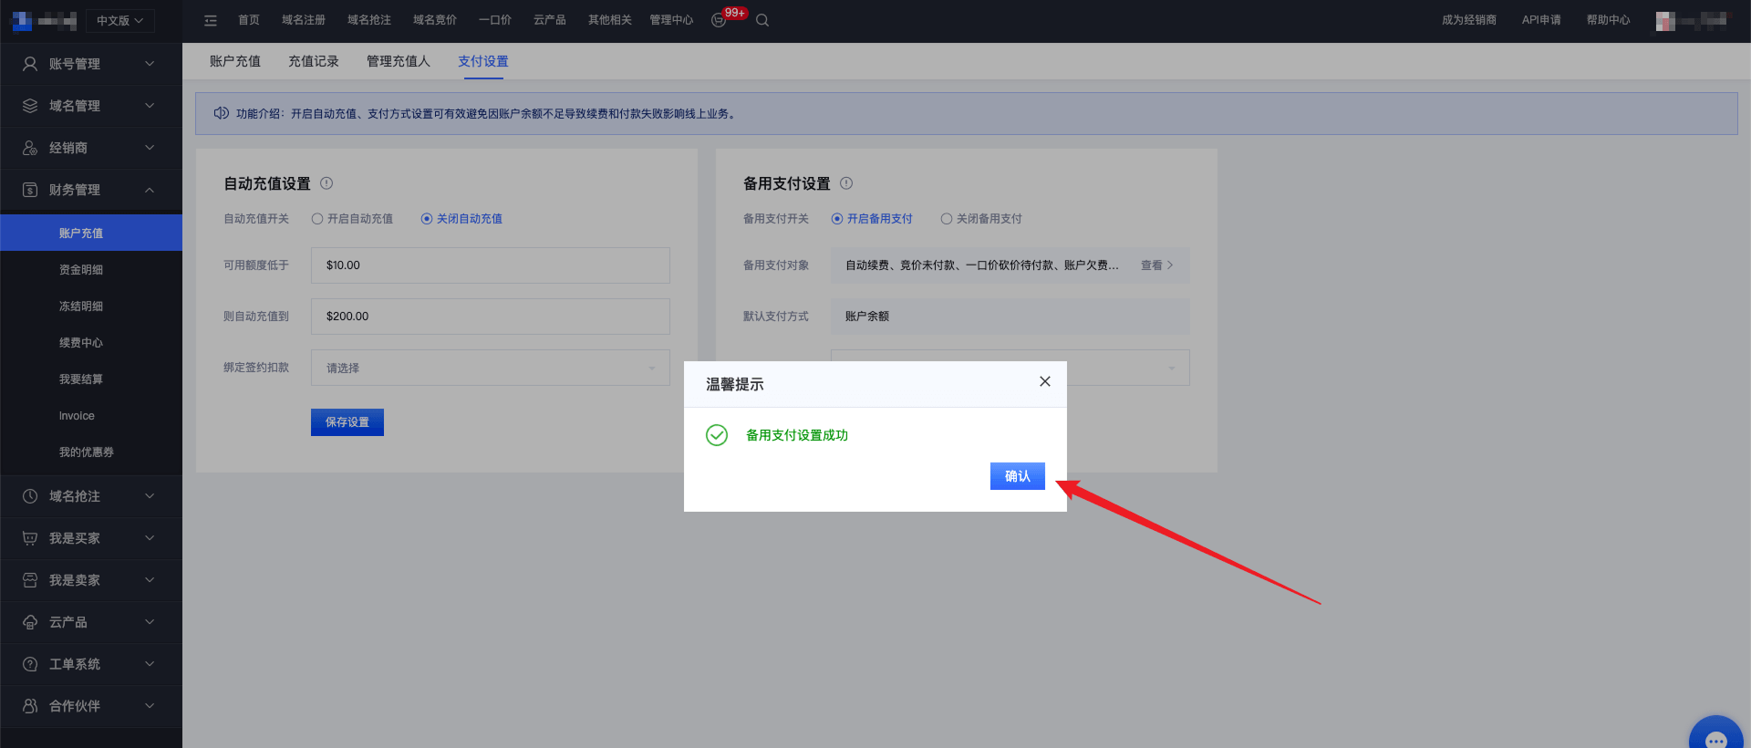Select the 关闭备用支付 radio button

pos(947,219)
